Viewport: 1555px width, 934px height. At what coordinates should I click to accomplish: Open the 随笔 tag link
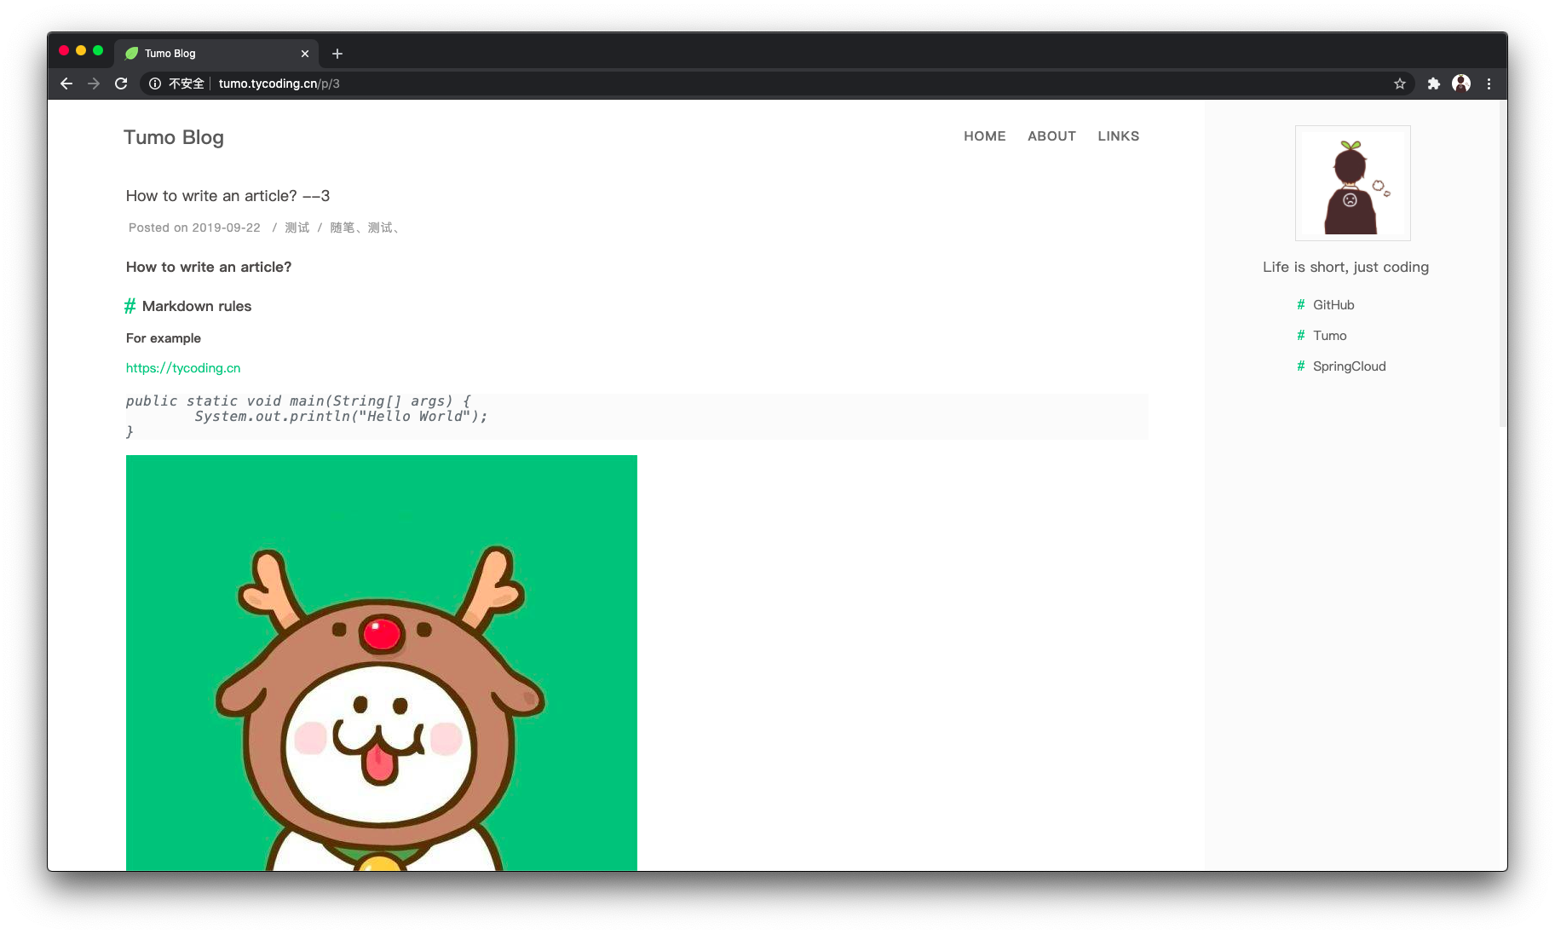click(x=342, y=228)
